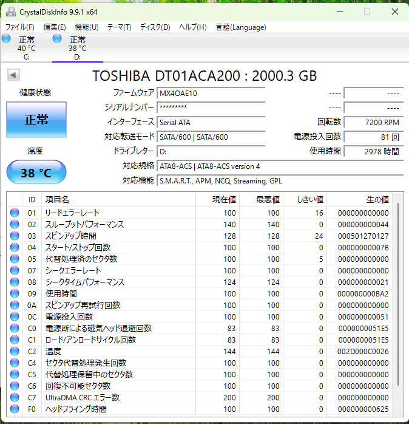The image size is (409, 424).
Task: Click the 現在値 column header
Action: (x=217, y=200)
